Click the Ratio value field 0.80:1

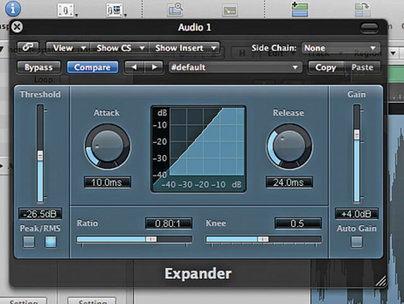(169, 223)
